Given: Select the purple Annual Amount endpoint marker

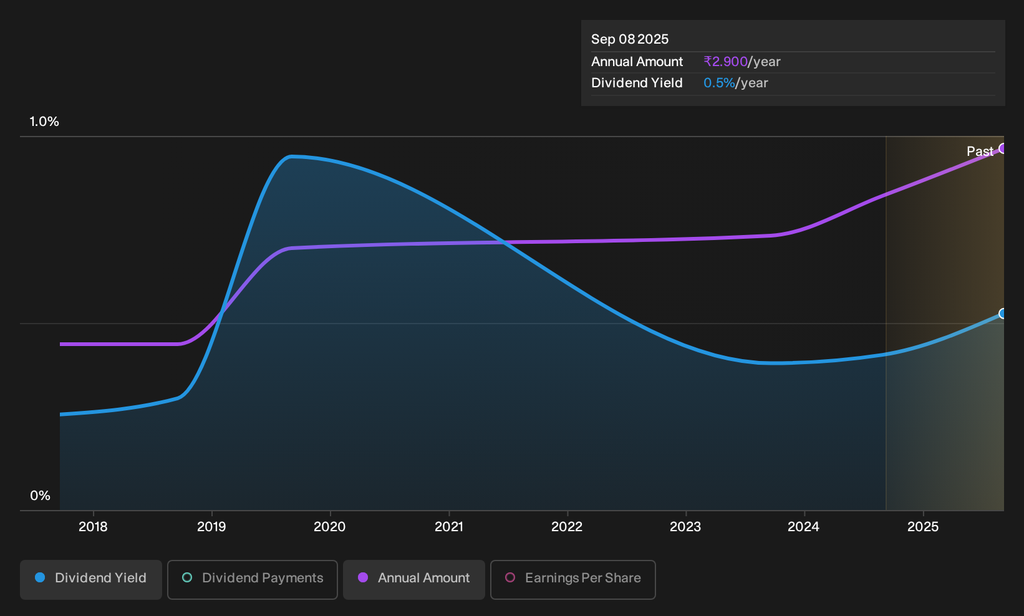Looking at the screenshot, I should pos(1003,148).
